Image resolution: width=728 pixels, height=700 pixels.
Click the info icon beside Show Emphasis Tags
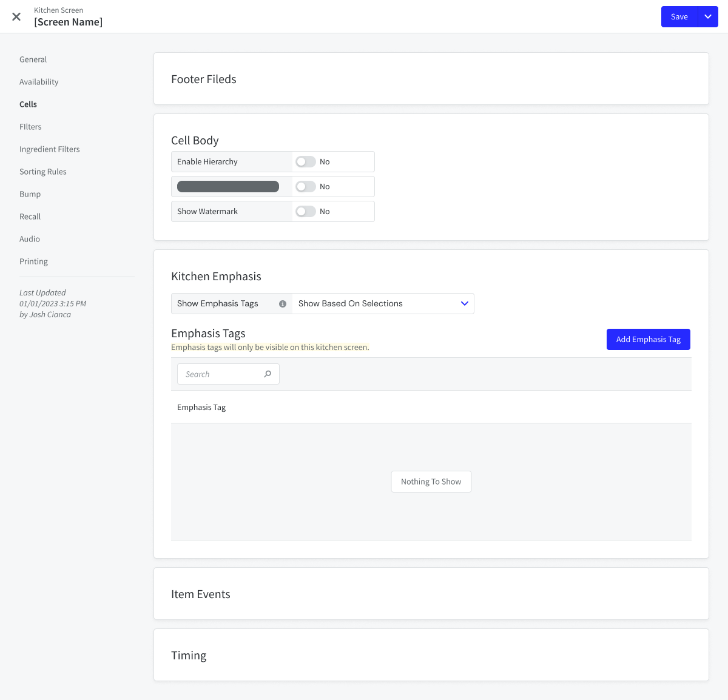click(283, 304)
